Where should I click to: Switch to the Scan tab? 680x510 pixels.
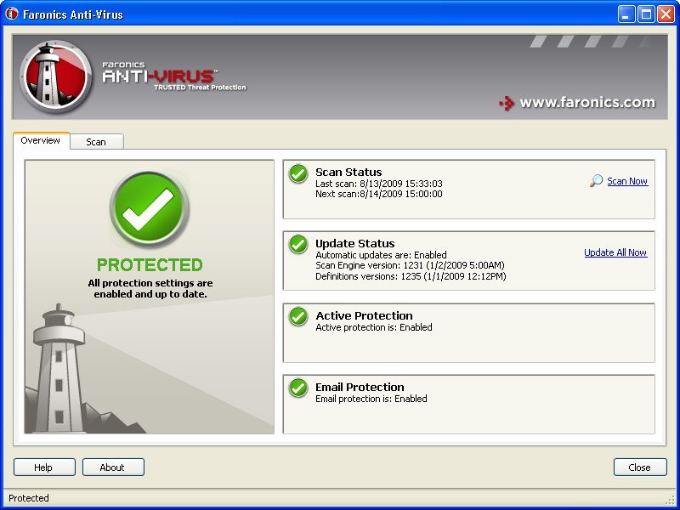click(x=96, y=141)
